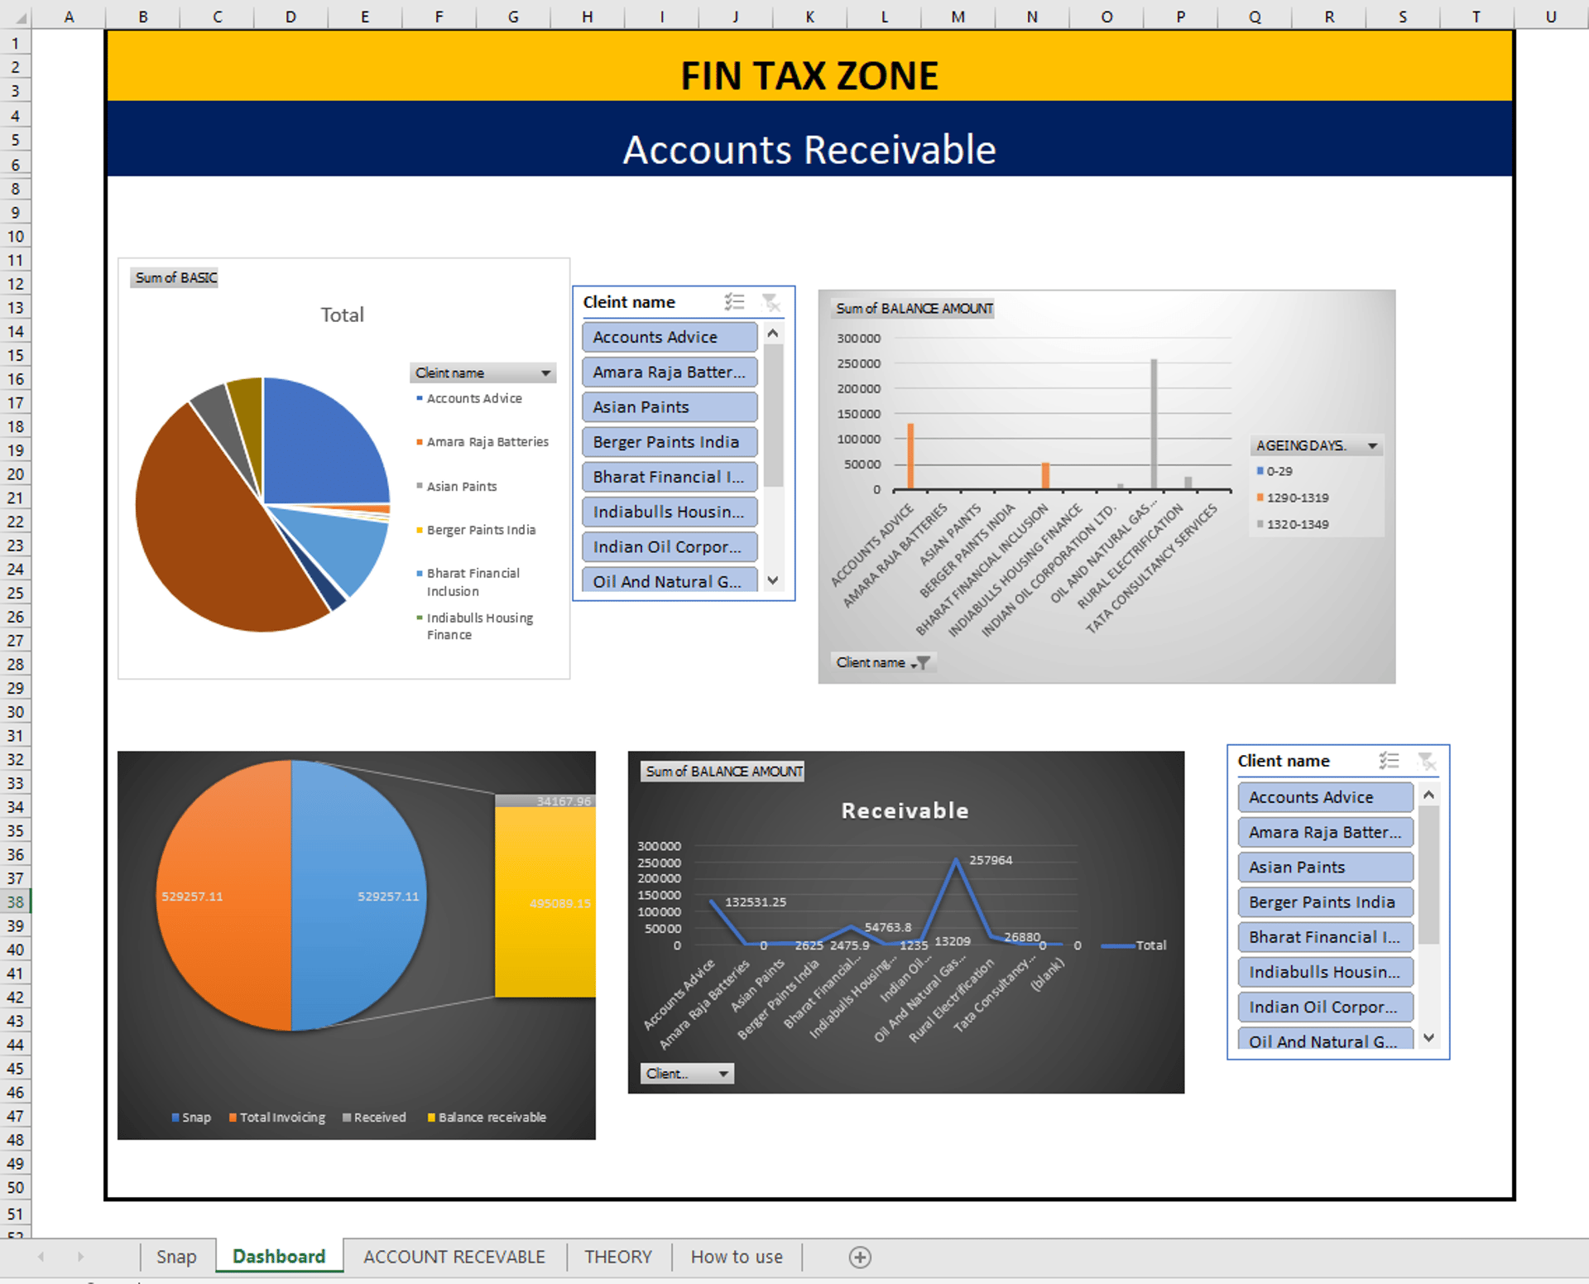
Task: Open Client.. dropdown on Receivable chart
Action: (x=722, y=1074)
